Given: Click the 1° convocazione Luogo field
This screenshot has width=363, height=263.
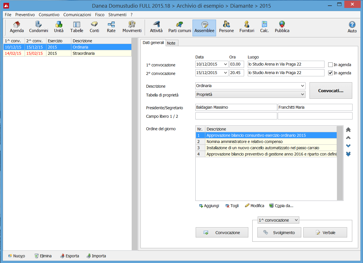Looking at the screenshot, I should [286, 64].
